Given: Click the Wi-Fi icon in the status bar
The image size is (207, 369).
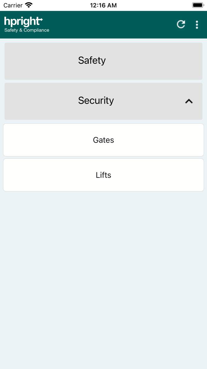Looking at the screenshot, I should pos(28,5).
